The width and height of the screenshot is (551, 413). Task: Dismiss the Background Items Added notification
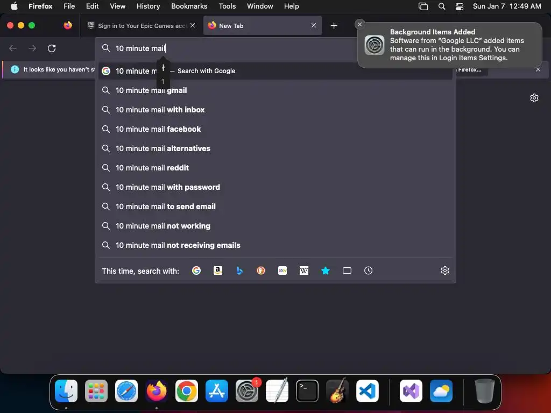[359, 24]
